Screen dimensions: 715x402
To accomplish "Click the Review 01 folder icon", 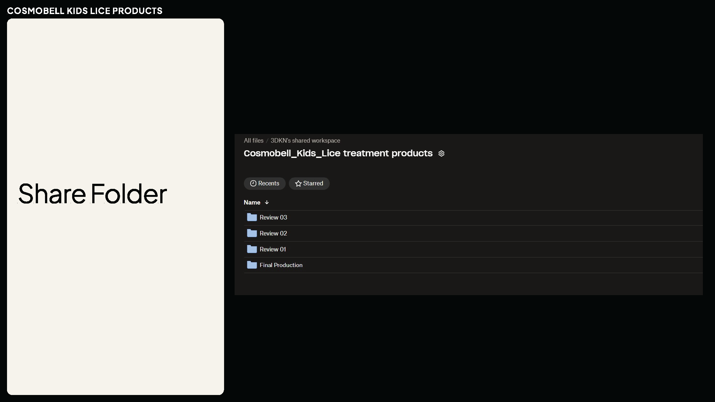I will (252, 249).
